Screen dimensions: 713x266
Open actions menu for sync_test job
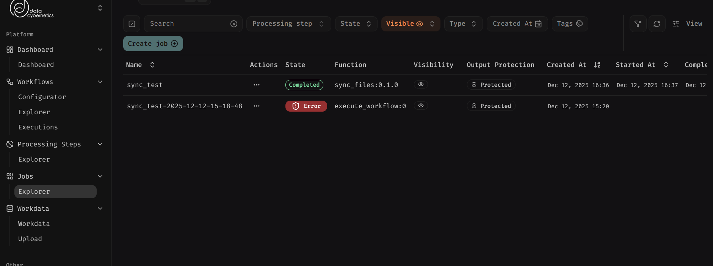coord(257,85)
